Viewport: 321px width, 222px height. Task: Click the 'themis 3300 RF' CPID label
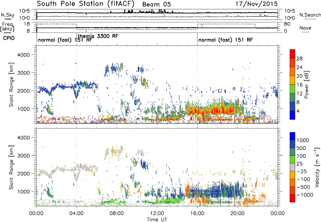pyautogui.click(x=98, y=36)
